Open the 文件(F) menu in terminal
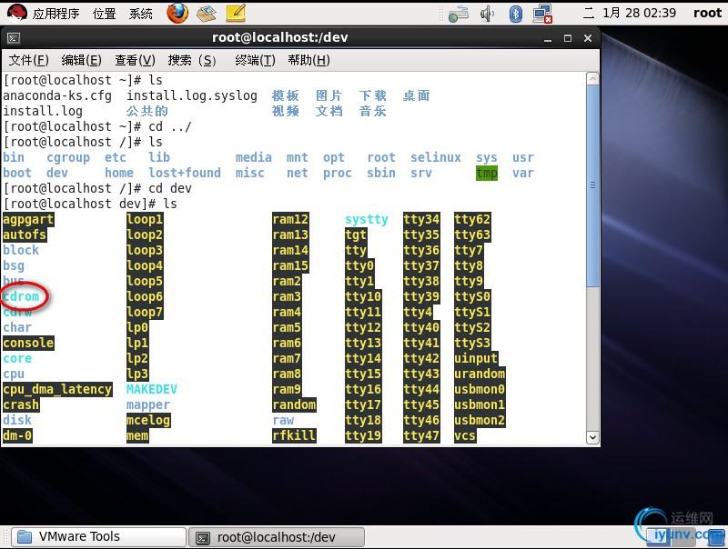This screenshot has width=728, height=549. (x=28, y=60)
